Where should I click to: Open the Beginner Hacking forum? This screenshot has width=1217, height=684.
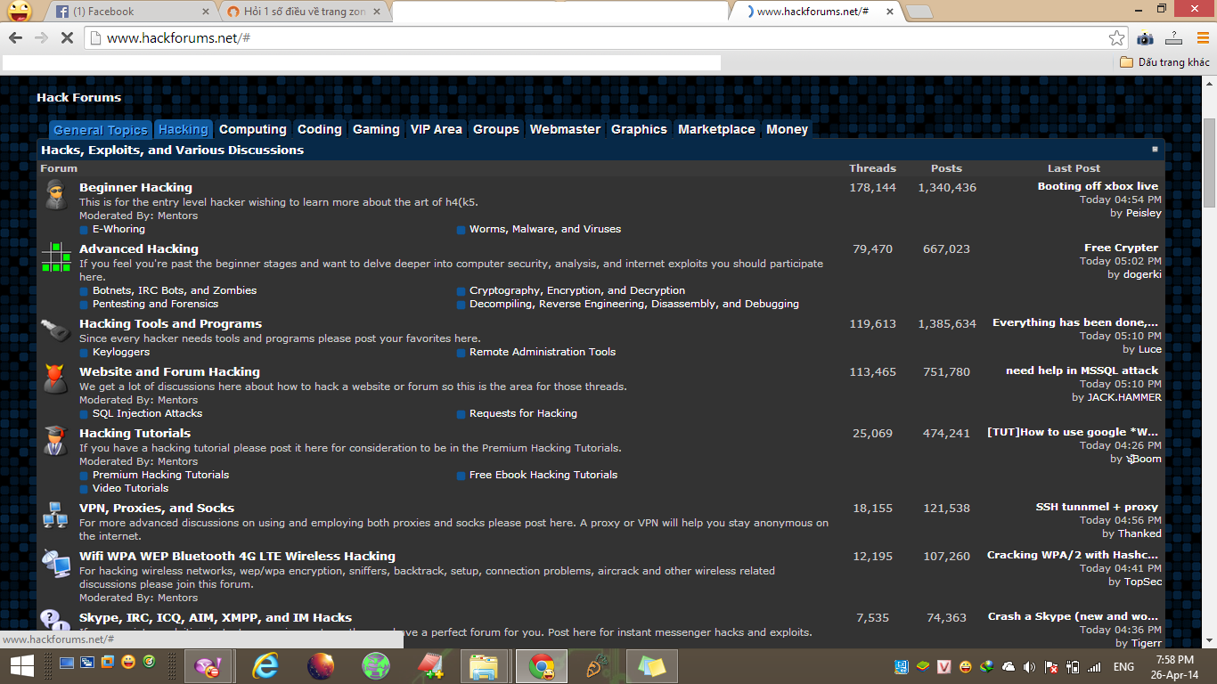coord(135,187)
